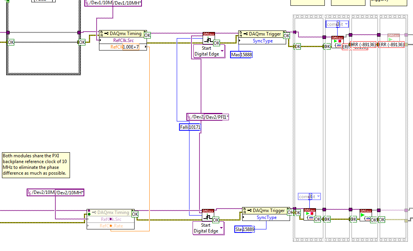Click the Master ring constant with probe 15888
413x251 pixels.
(x=241, y=55)
